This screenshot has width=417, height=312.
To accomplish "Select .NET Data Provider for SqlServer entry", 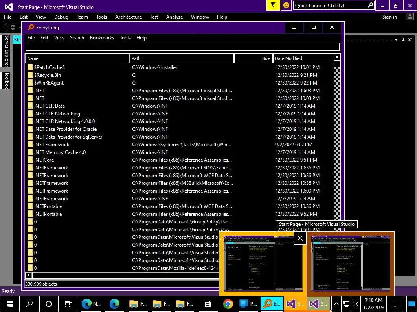I will (179, 136).
